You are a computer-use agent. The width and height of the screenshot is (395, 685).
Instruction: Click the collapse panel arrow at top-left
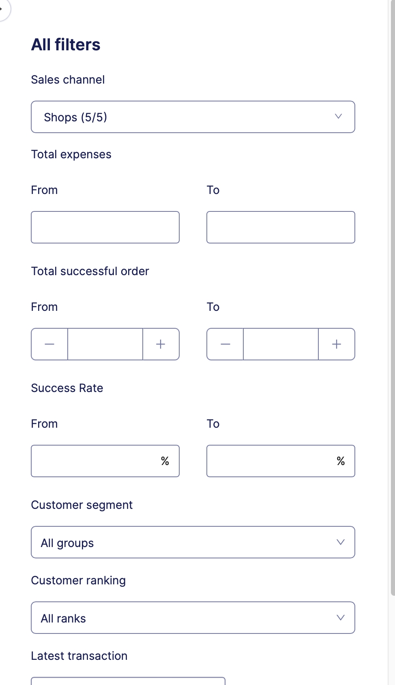click(2, 9)
